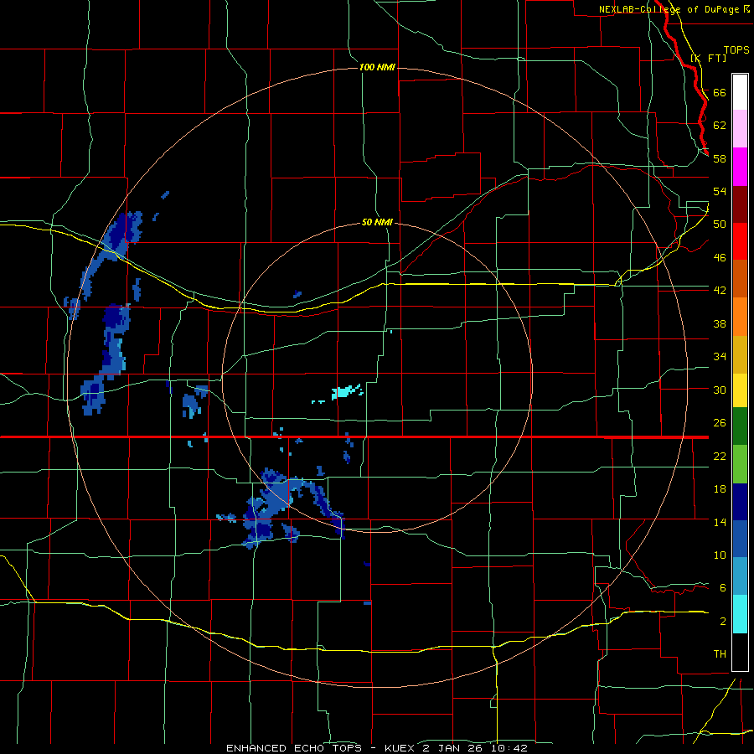Viewport: 754px width, 754px height.
Task: Select the light blue legend swatch near 6
Action: tap(740, 576)
